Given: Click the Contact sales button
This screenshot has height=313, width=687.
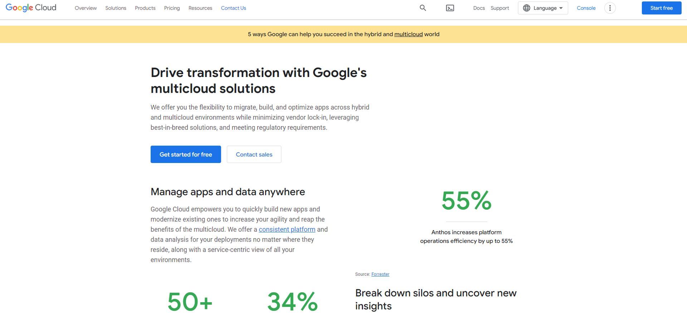Looking at the screenshot, I should pos(254,154).
